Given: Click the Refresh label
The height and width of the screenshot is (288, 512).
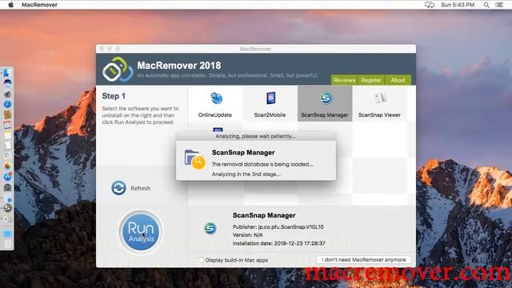Looking at the screenshot, I should click(x=141, y=188).
